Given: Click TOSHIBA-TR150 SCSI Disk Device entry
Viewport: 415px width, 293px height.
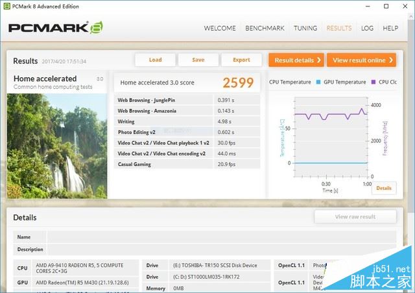Looking at the screenshot, I should tap(215, 265).
